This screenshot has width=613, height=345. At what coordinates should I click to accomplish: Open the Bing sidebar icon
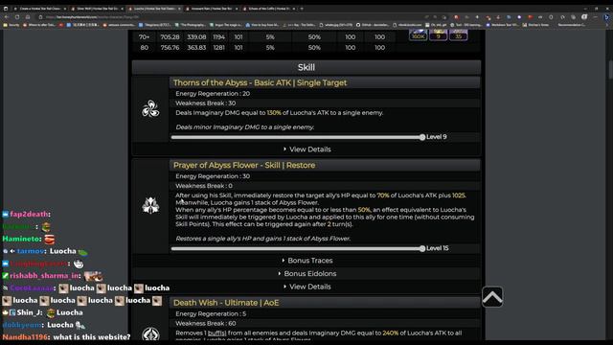[606, 17]
